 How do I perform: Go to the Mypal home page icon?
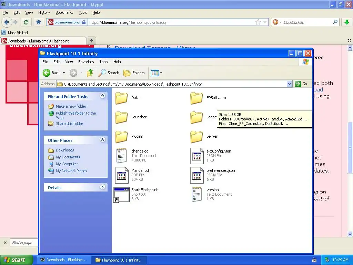tap(39, 22)
